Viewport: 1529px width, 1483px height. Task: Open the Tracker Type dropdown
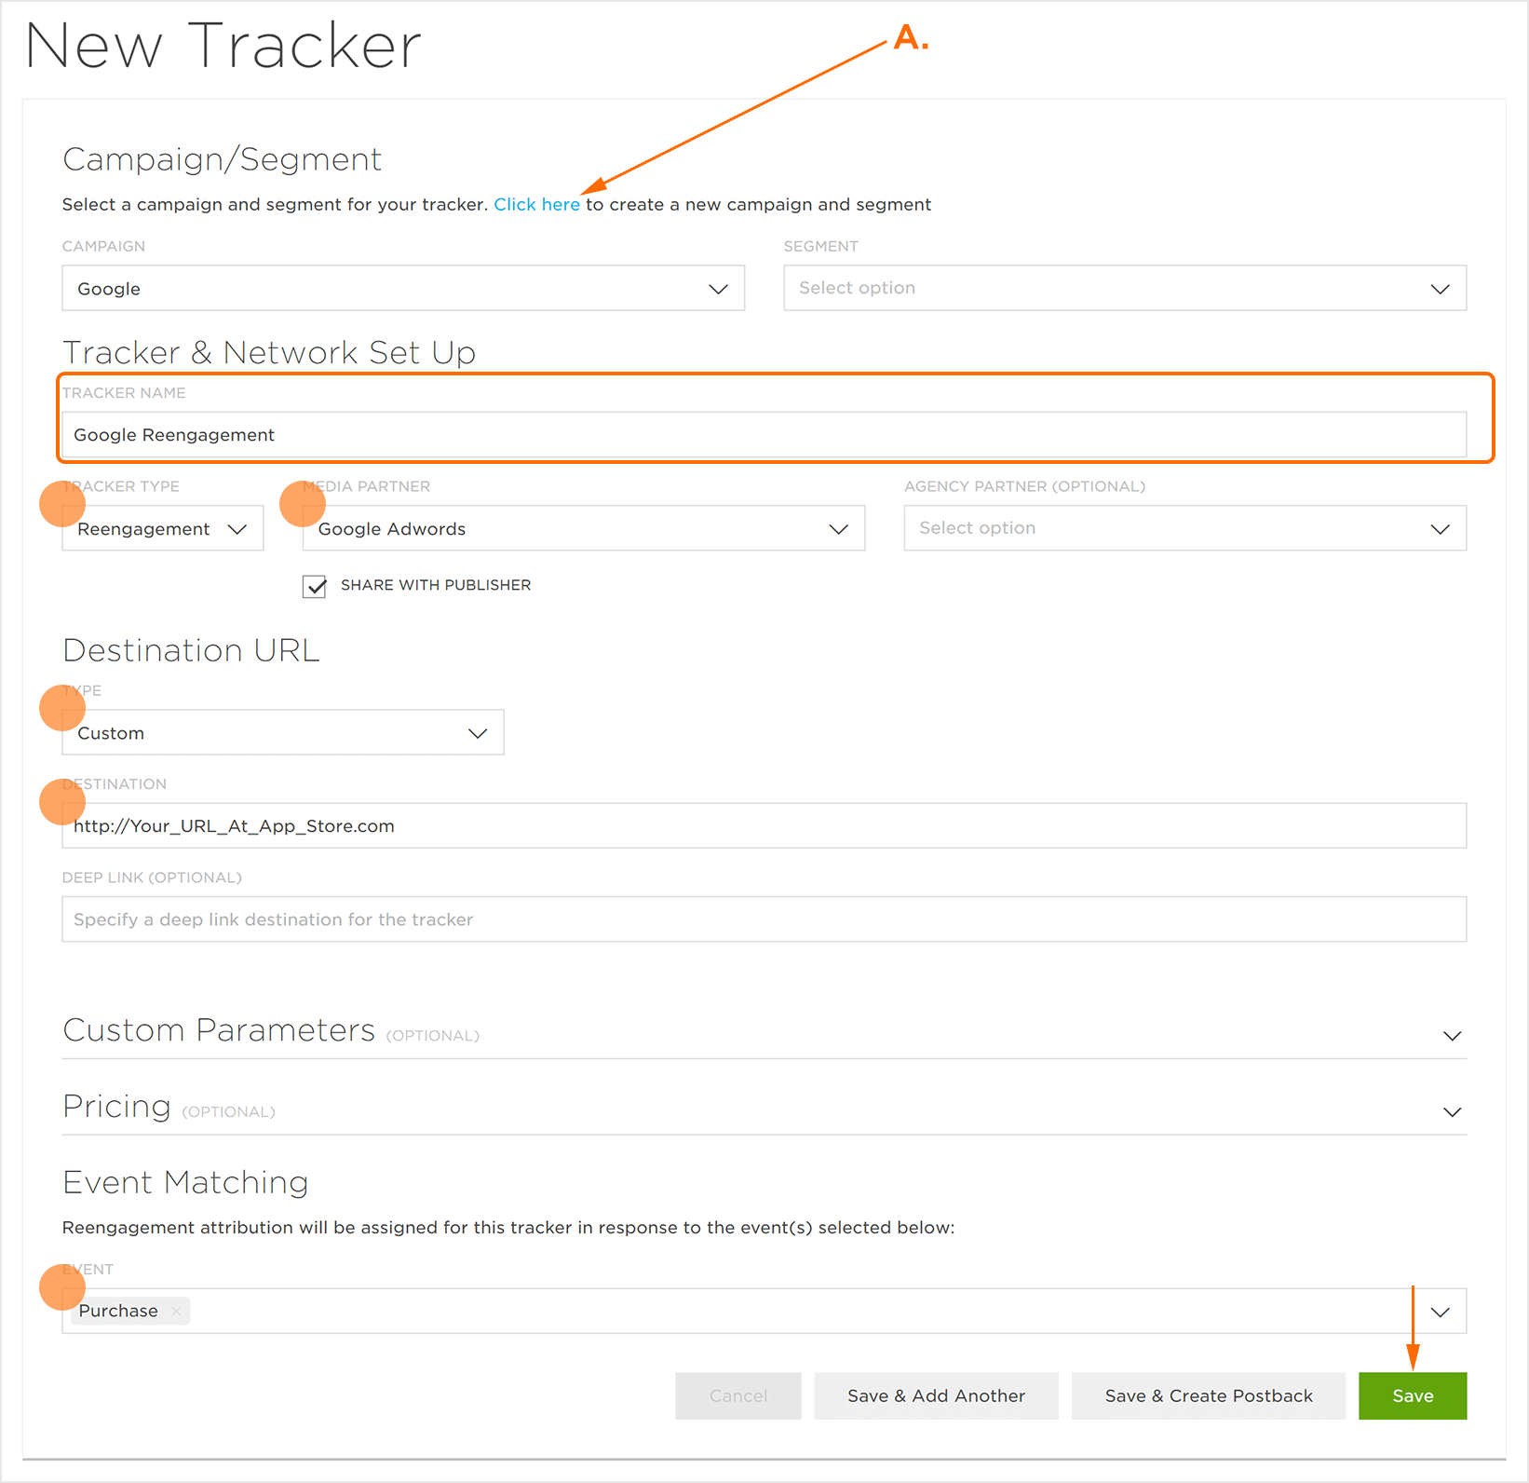tap(163, 529)
